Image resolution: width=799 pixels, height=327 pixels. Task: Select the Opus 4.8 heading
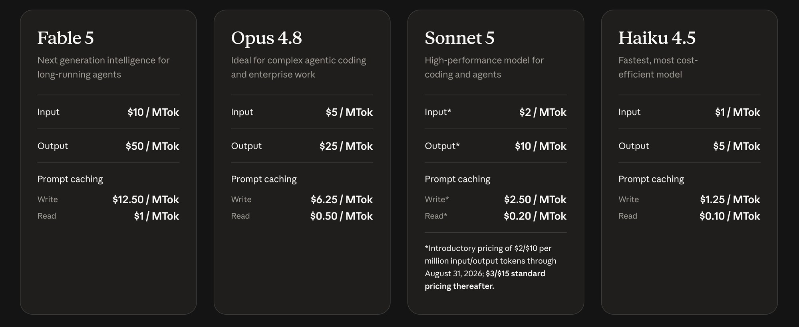click(x=266, y=38)
